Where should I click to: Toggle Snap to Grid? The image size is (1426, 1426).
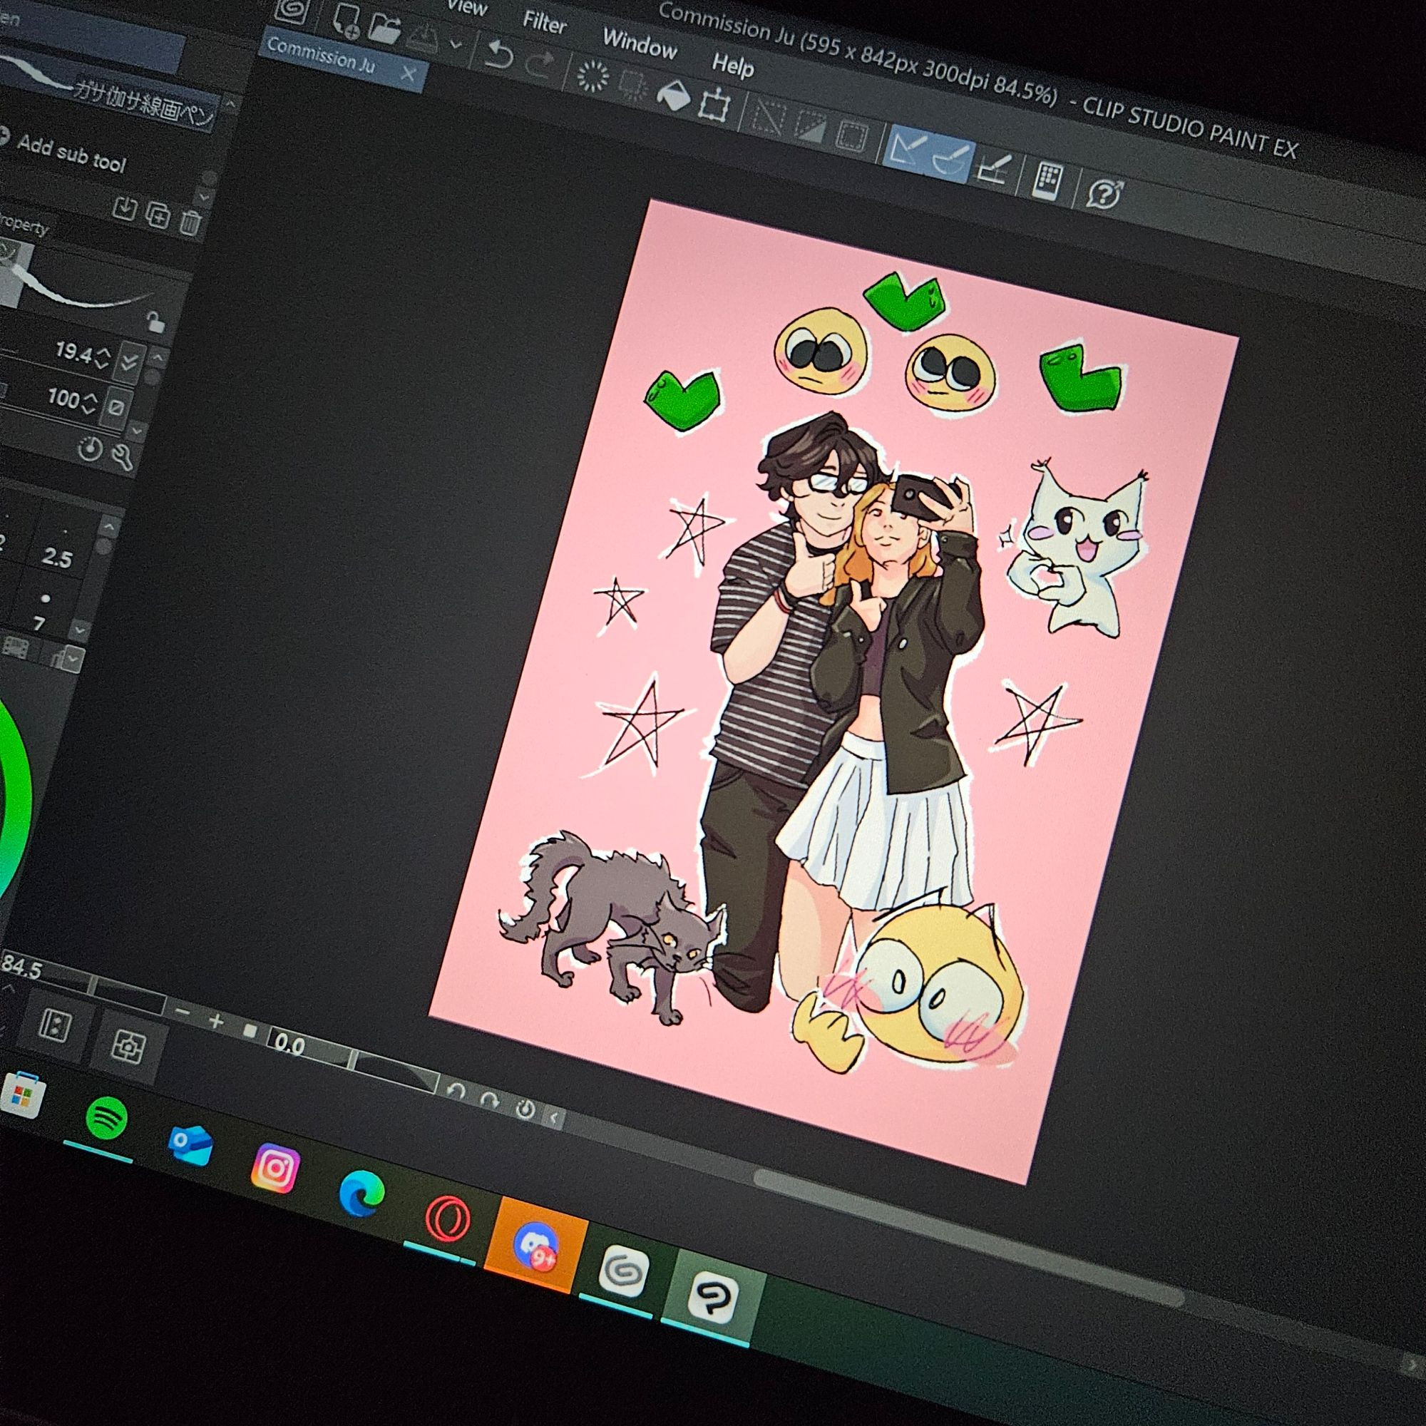point(992,170)
